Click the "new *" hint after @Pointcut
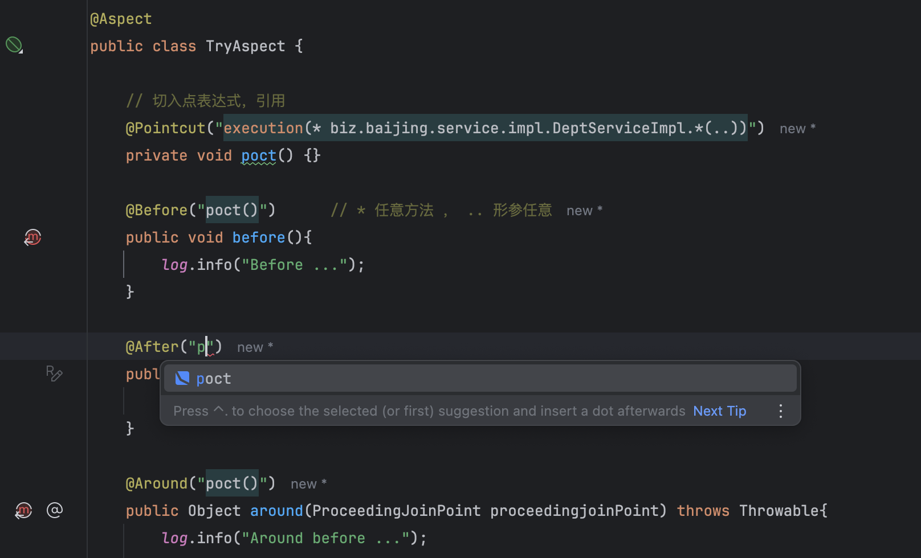921x558 pixels. pyautogui.click(x=797, y=129)
